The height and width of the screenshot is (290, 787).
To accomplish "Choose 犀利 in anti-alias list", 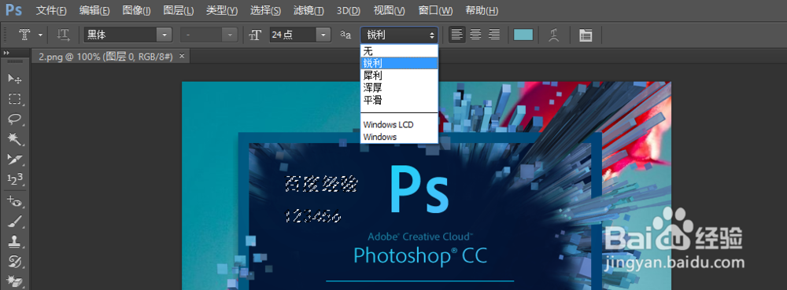I will [399, 75].
